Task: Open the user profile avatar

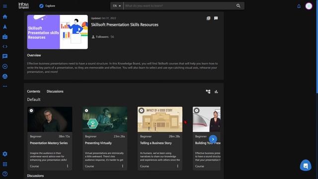Action: point(309,6)
